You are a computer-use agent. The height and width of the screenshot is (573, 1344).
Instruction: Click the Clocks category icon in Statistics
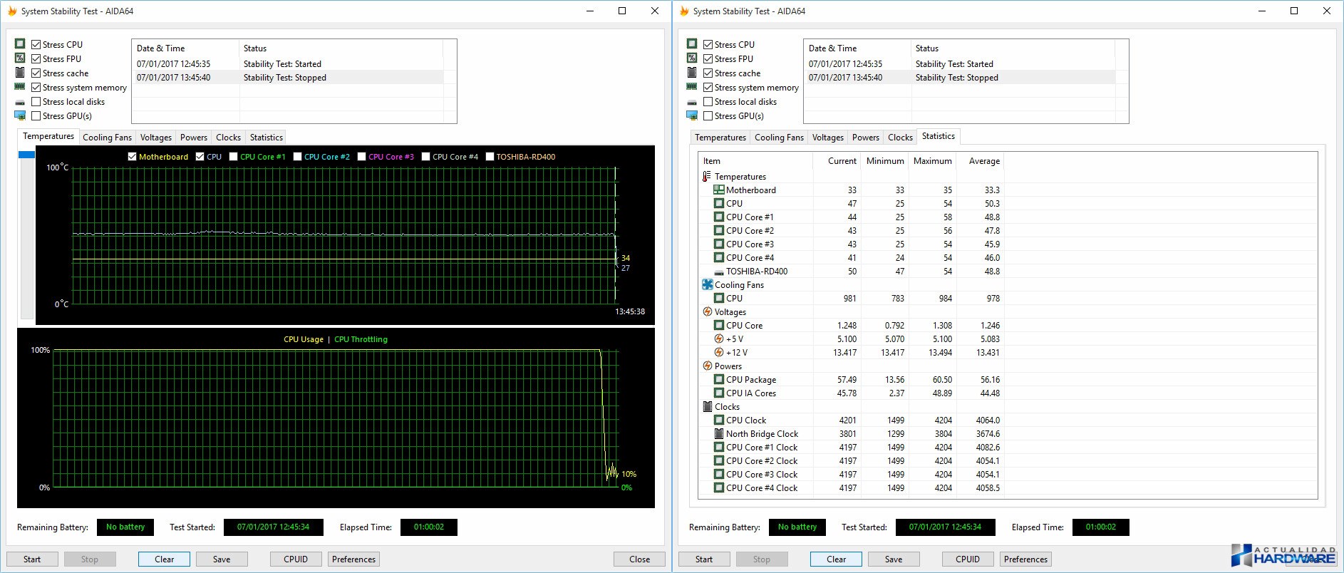[x=707, y=407]
